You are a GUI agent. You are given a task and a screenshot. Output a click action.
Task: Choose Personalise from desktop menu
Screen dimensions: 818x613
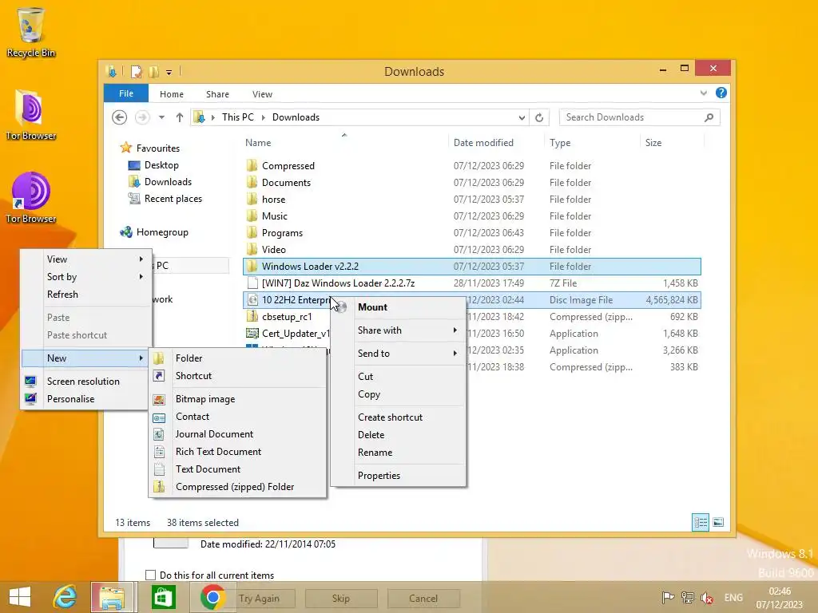[86, 399]
